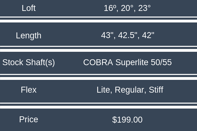Select the Regular flex value

click(129, 90)
